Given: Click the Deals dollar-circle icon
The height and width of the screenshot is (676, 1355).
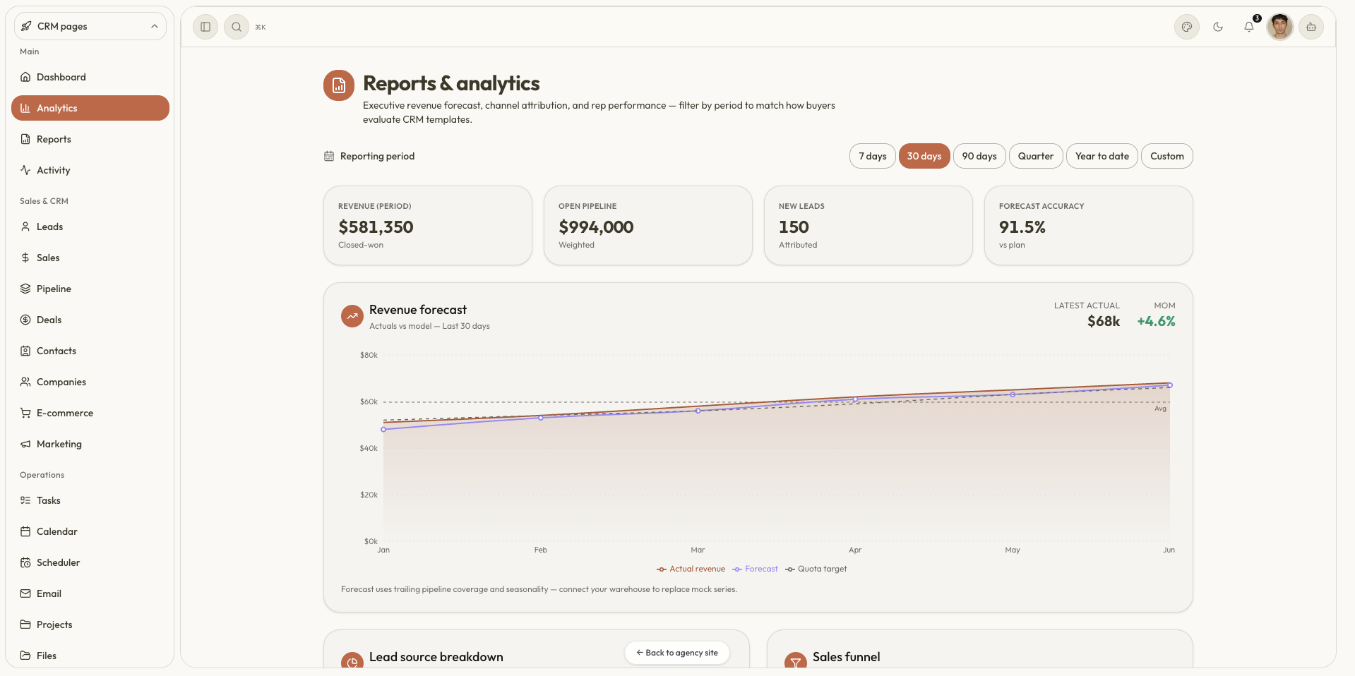Looking at the screenshot, I should click(x=25, y=320).
